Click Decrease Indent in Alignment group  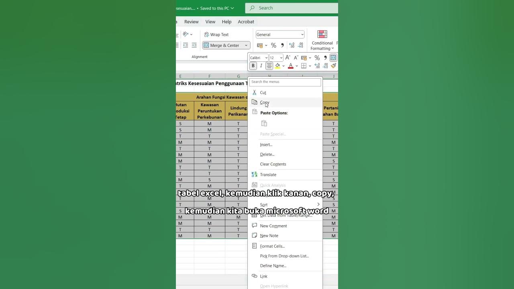pyautogui.click(x=186, y=45)
